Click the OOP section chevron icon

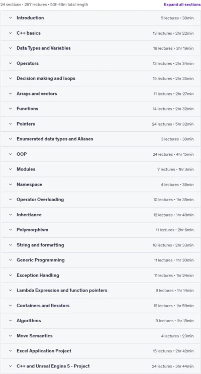[10, 154]
